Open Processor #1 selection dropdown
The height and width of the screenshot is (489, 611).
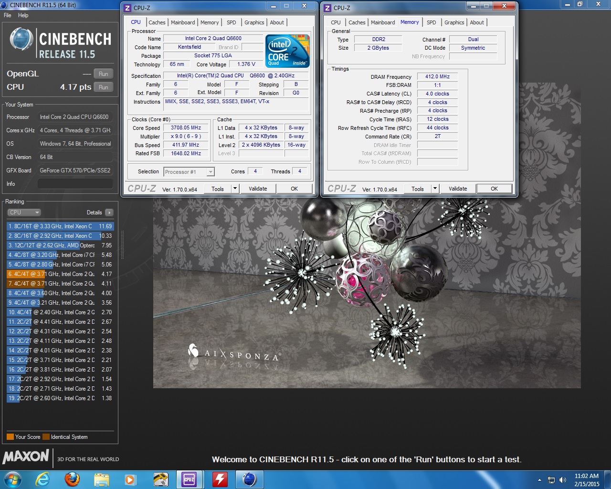(x=189, y=172)
